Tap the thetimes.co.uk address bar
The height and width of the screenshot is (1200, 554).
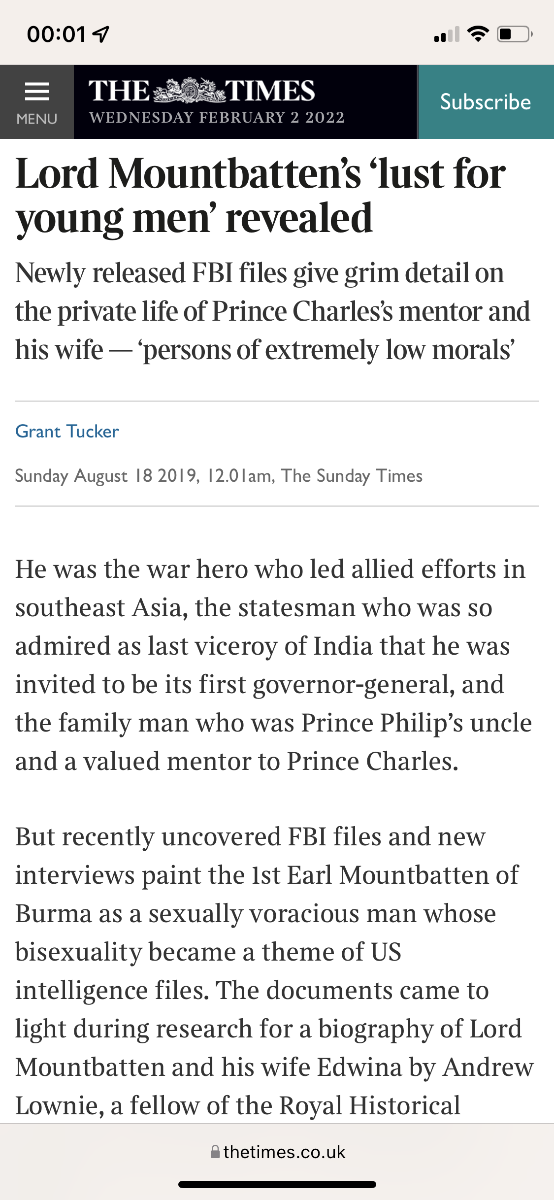coord(278,1152)
